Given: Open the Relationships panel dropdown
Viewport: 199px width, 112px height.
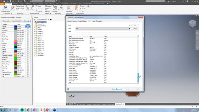Looking at the screenshot, I should coord(35,13).
